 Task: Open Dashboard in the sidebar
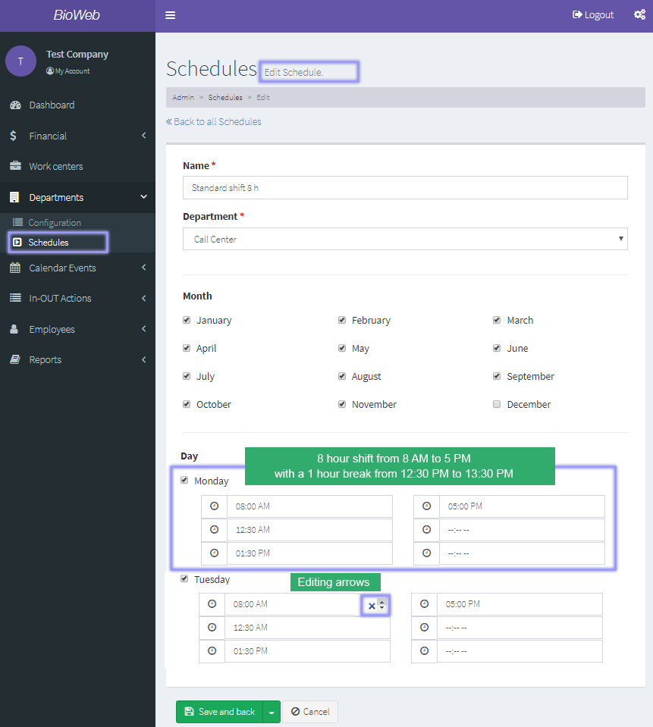pyautogui.click(x=52, y=105)
